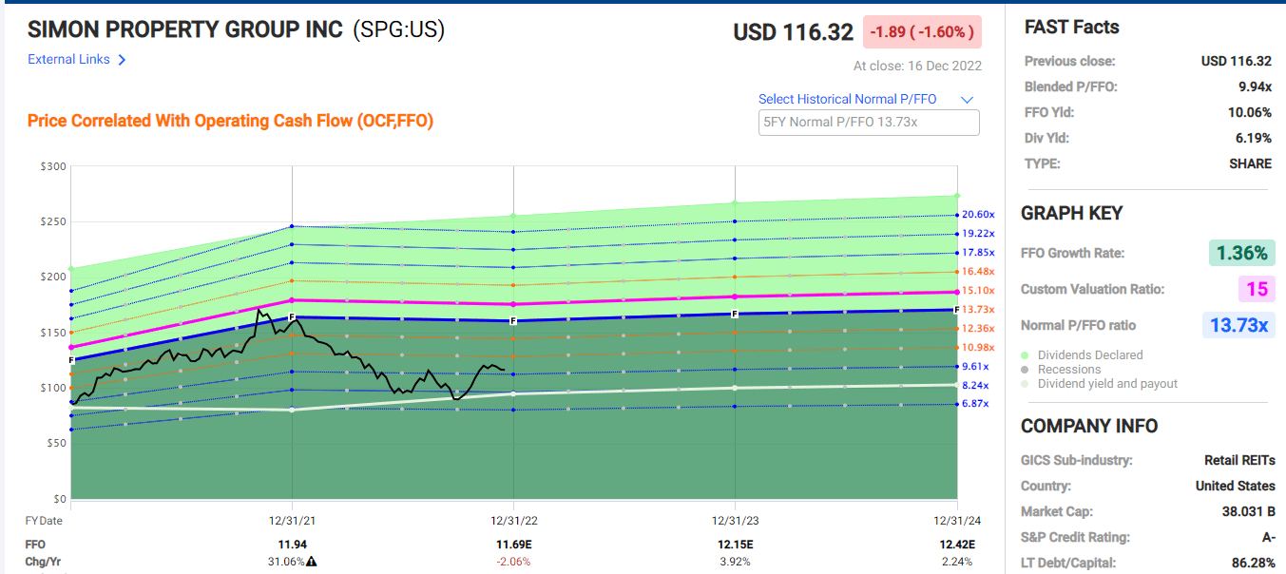This screenshot has height=574, width=1286.
Task: Click the 12.36x multiple label
Action: [x=978, y=329]
